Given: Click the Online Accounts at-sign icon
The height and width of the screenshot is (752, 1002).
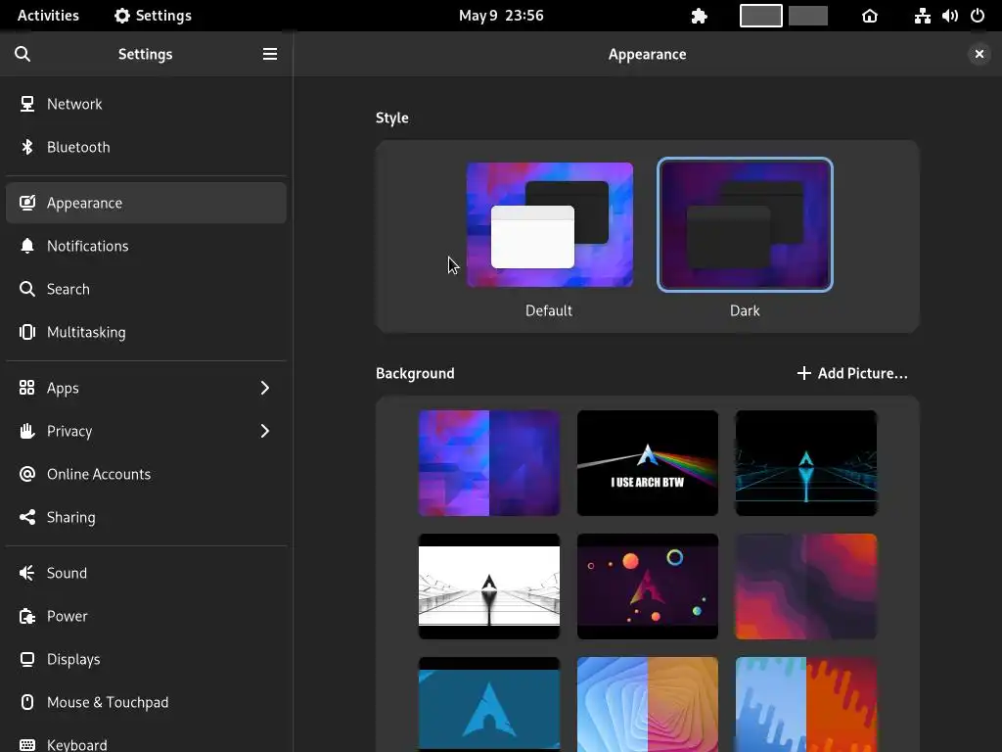Looking at the screenshot, I should pos(26,474).
